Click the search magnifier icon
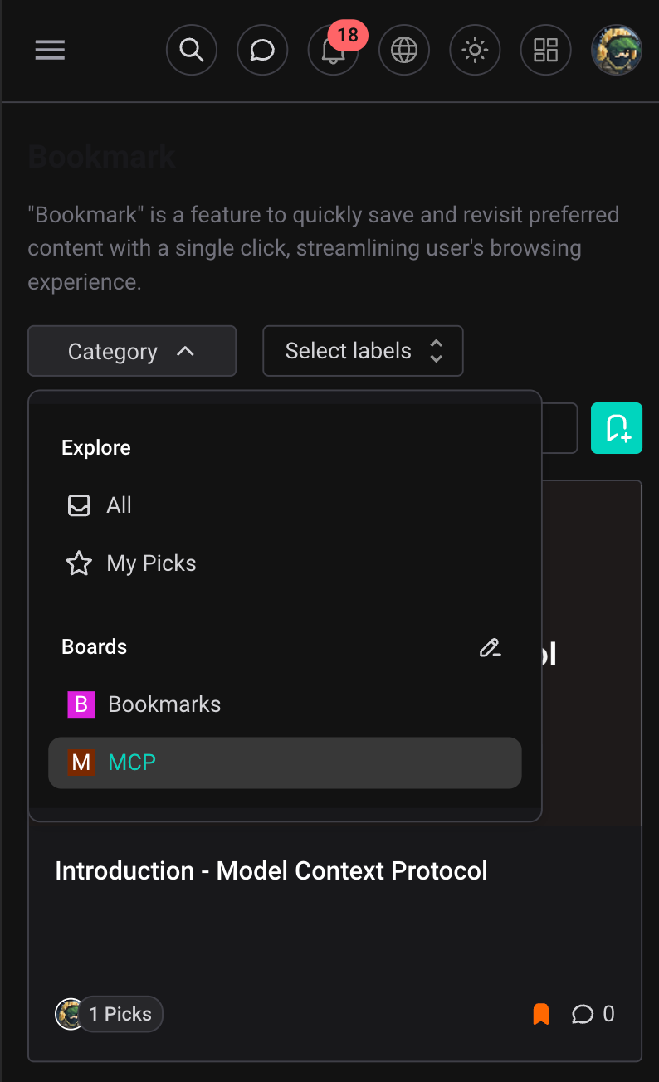 point(192,51)
